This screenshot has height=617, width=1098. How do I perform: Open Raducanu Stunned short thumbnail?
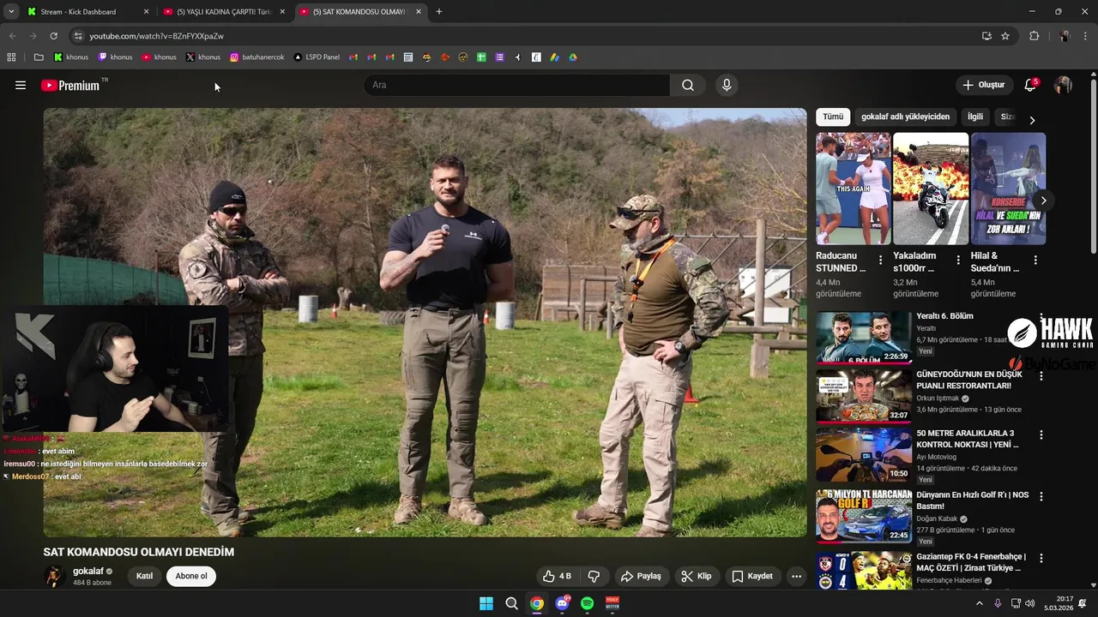854,189
